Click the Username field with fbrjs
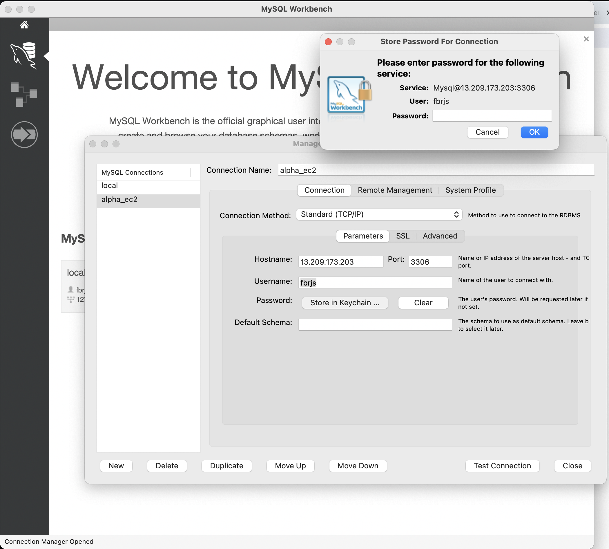609x549 pixels. (x=375, y=283)
